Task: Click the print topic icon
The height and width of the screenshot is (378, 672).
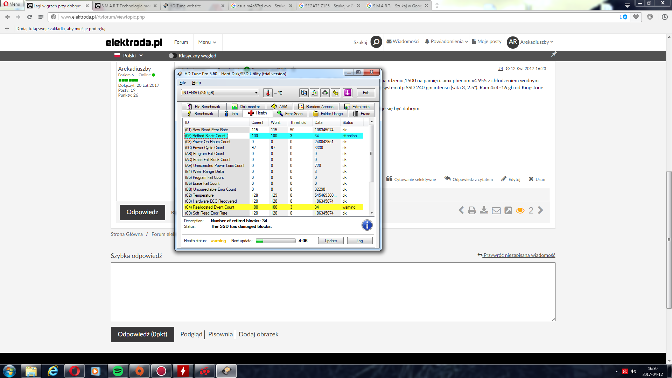Action: (x=472, y=210)
